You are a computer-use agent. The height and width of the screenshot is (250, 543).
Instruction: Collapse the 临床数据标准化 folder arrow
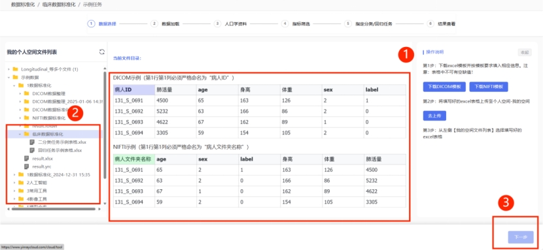pos(20,134)
